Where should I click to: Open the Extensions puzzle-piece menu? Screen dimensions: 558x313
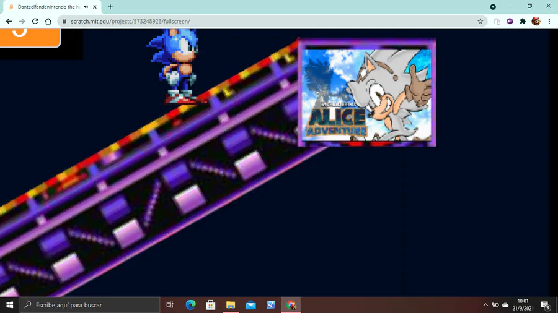coord(523,21)
